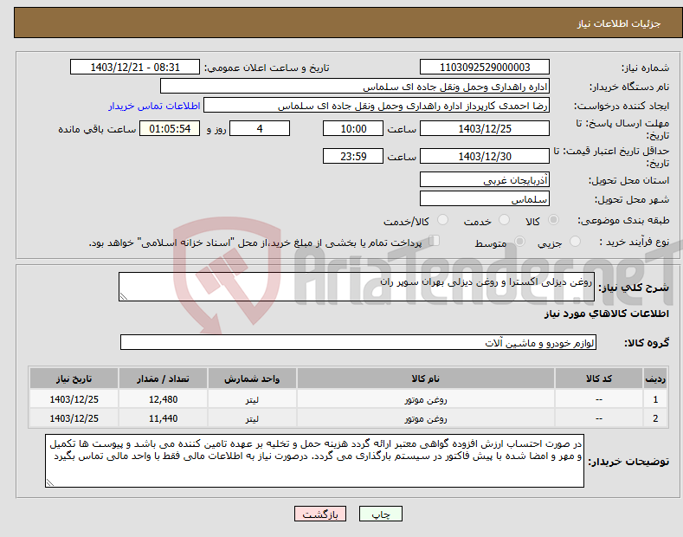Toggle the اسناد خزانه اسلامی payment checkbox
683x537 pixels.
(x=435, y=241)
